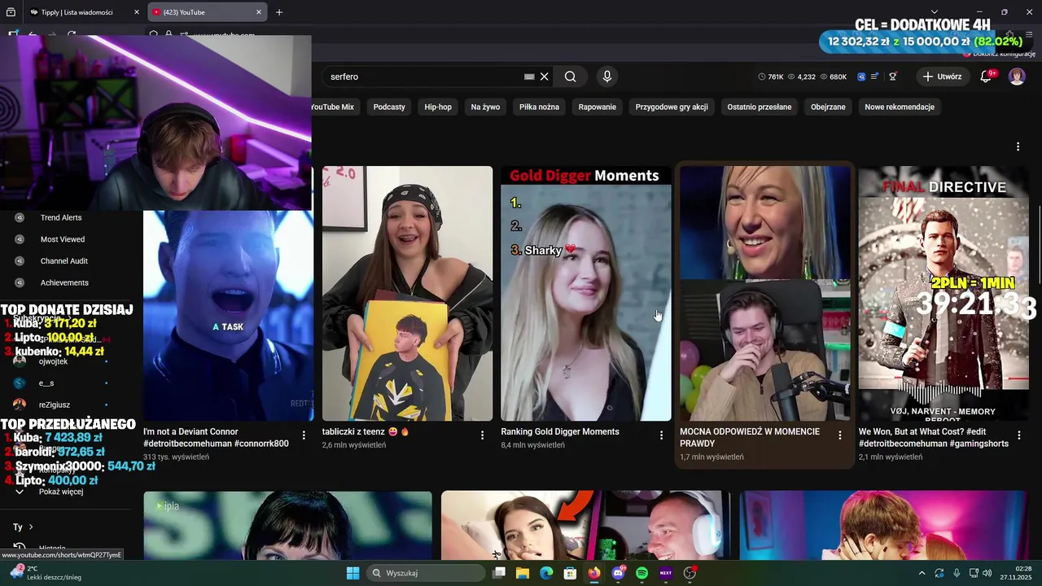1042x586 pixels.
Task: Select the Ostatnio przesłane chip
Action: (760, 107)
